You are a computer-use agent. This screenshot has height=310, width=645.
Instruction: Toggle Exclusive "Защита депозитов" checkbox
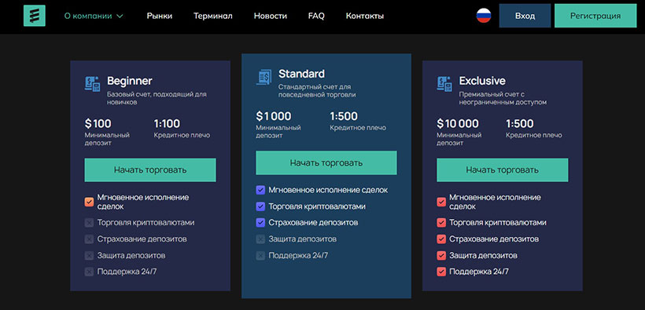point(441,255)
